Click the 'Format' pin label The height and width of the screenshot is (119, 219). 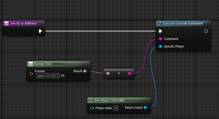(x=40, y=71)
